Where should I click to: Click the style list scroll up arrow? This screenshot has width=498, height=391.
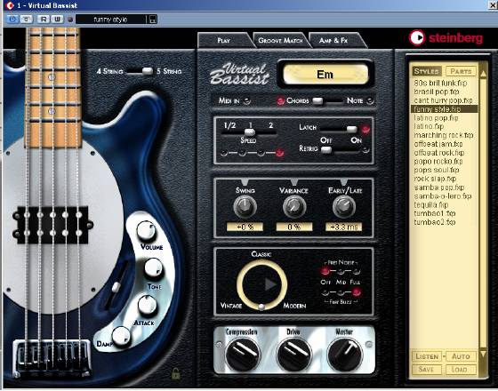point(483,73)
